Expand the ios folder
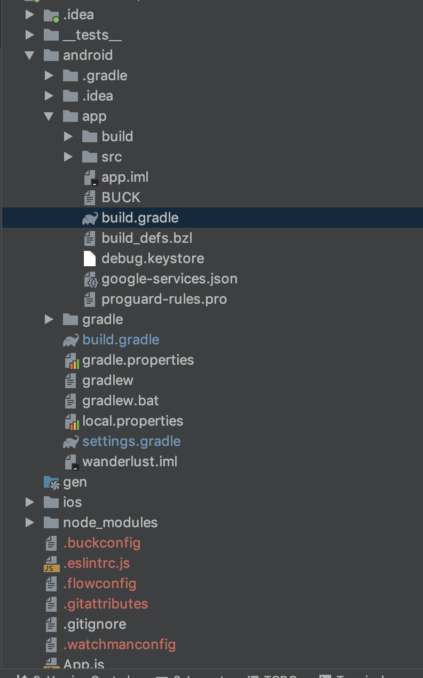423x678 pixels. coord(30,502)
